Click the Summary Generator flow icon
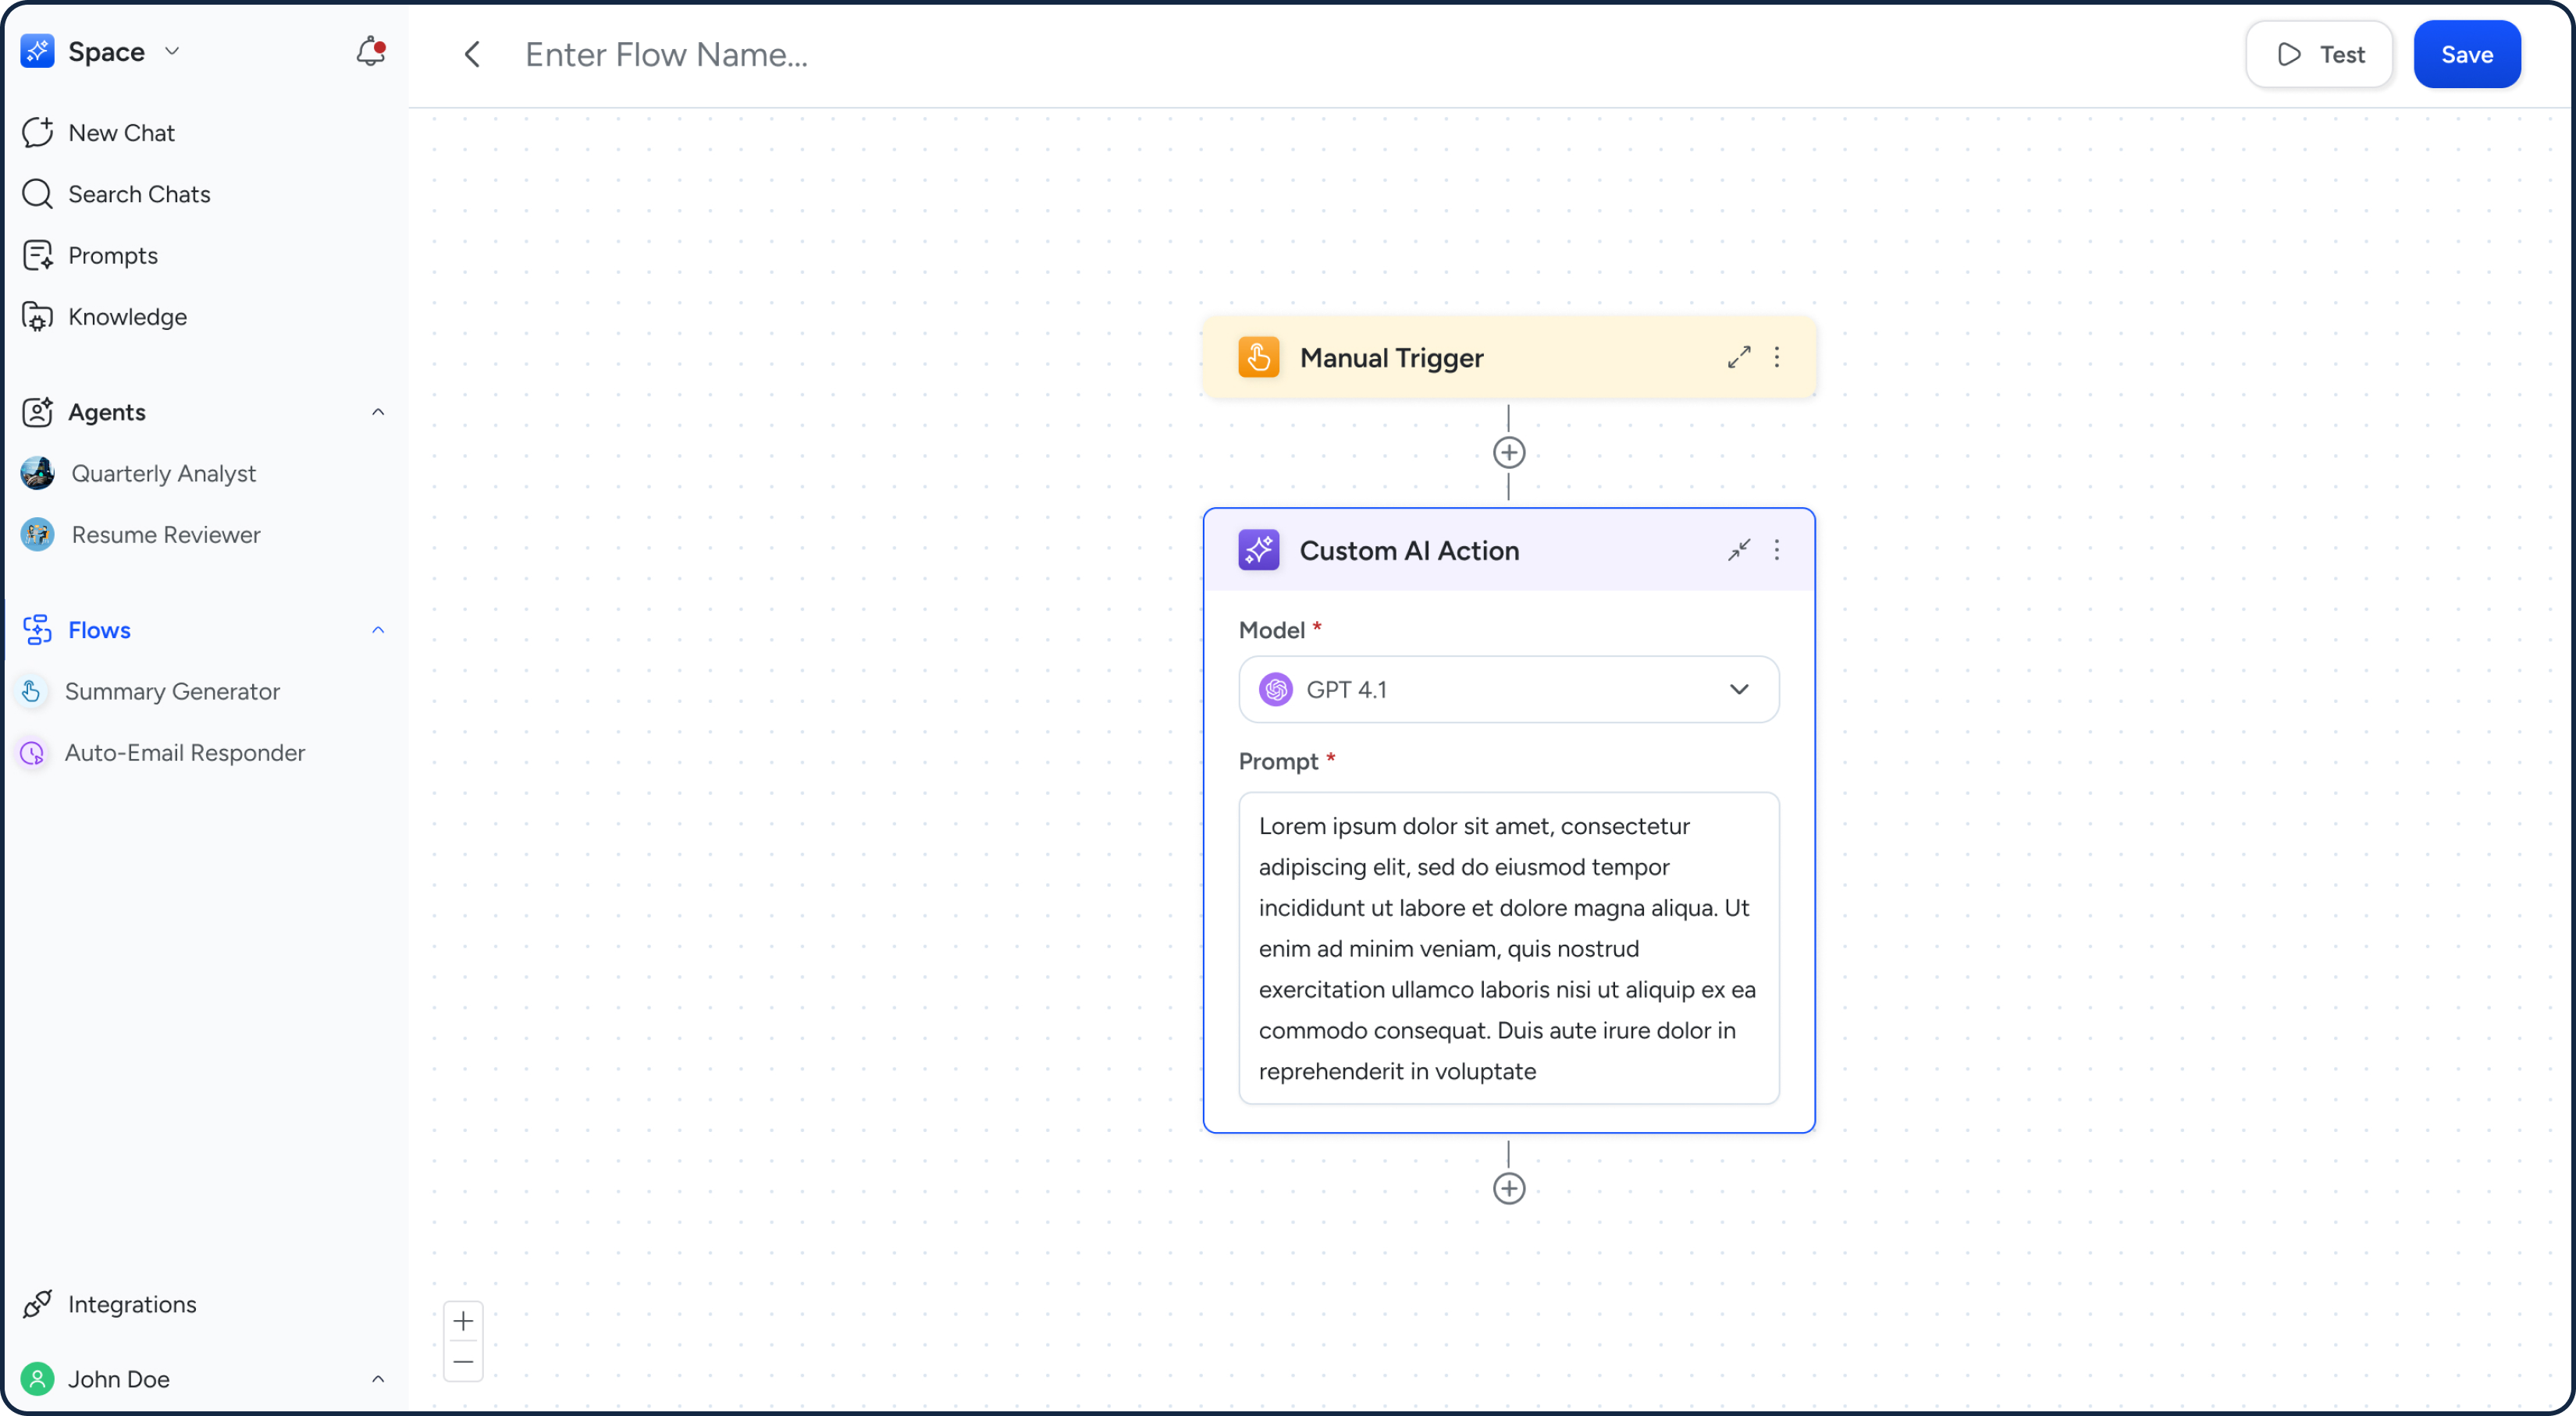Image resolution: width=2576 pixels, height=1416 pixels. click(32, 691)
